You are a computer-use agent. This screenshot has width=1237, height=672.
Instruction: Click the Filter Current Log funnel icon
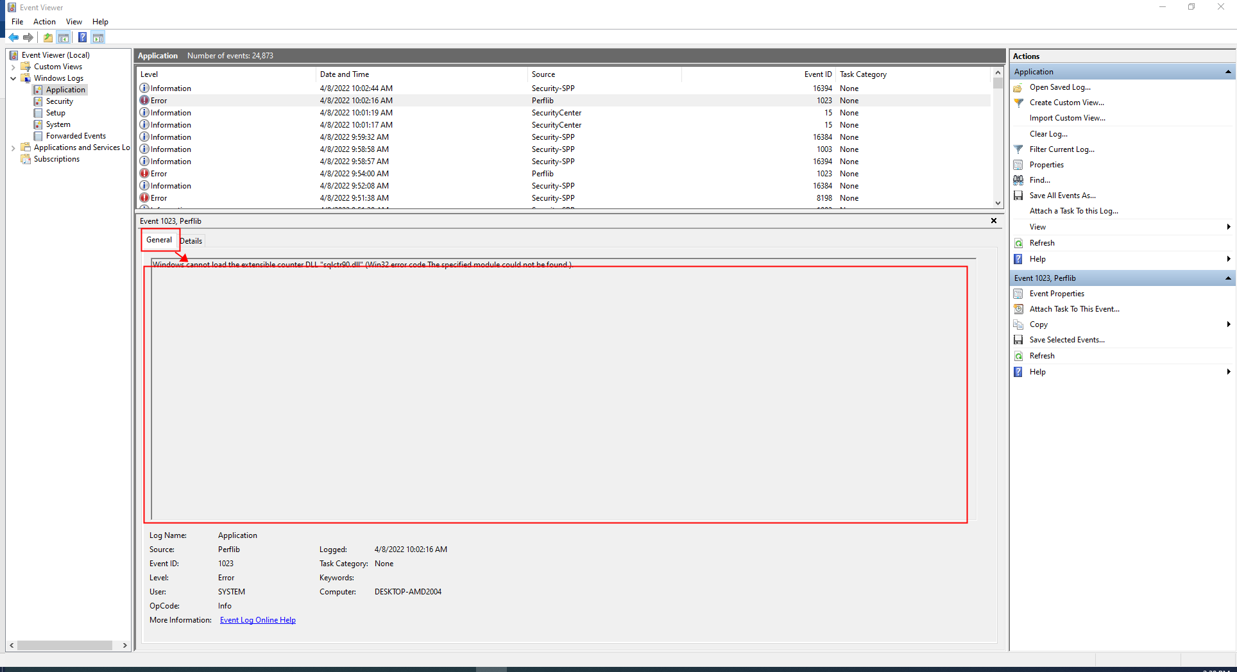pos(1018,149)
